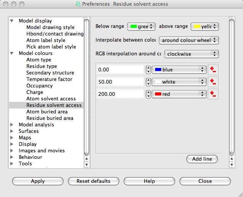The height and width of the screenshot is (197, 243).
Task: Click the Close button at bottom
Action: point(205,181)
